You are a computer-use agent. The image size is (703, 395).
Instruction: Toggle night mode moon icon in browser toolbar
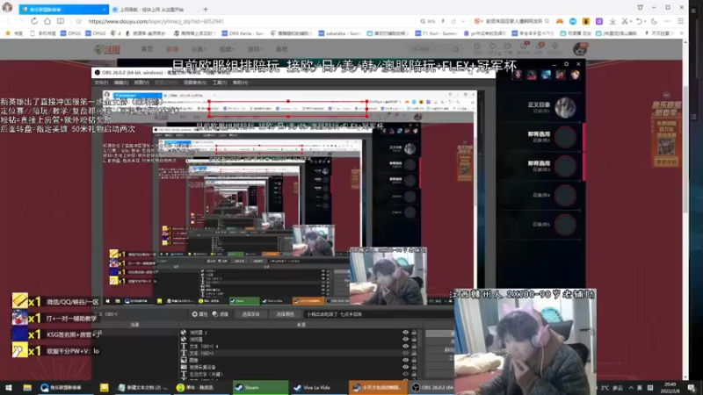[654, 21]
